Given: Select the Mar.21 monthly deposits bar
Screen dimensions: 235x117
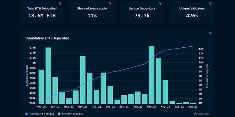Looking at the screenshot, I should pos(69,101).
